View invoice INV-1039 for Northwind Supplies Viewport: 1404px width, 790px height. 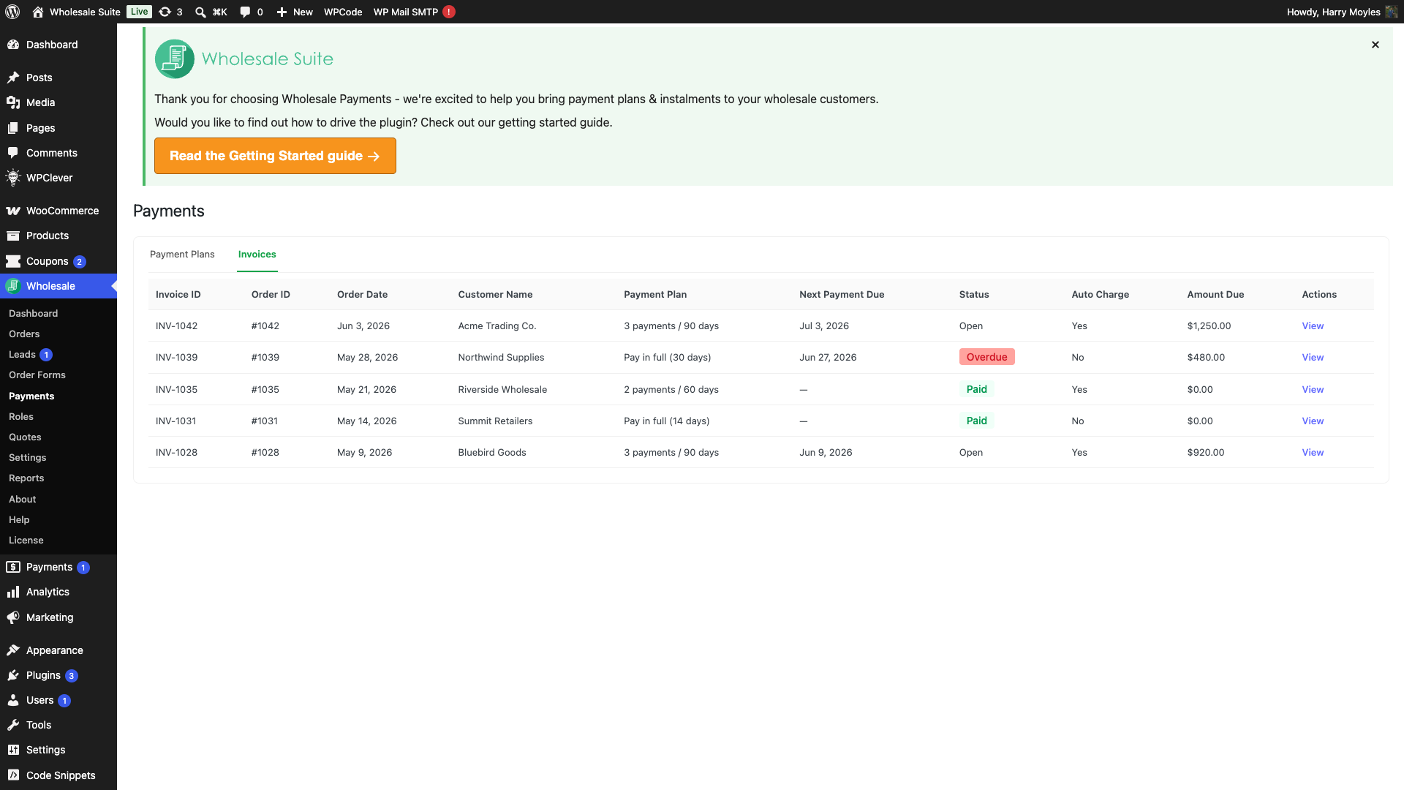point(1313,357)
